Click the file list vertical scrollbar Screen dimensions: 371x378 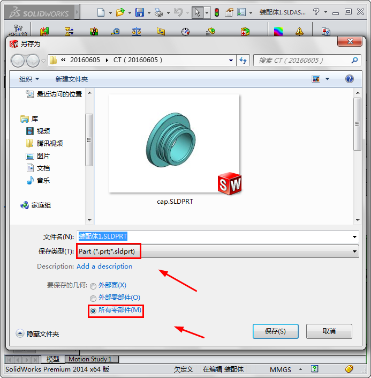(x=357, y=155)
